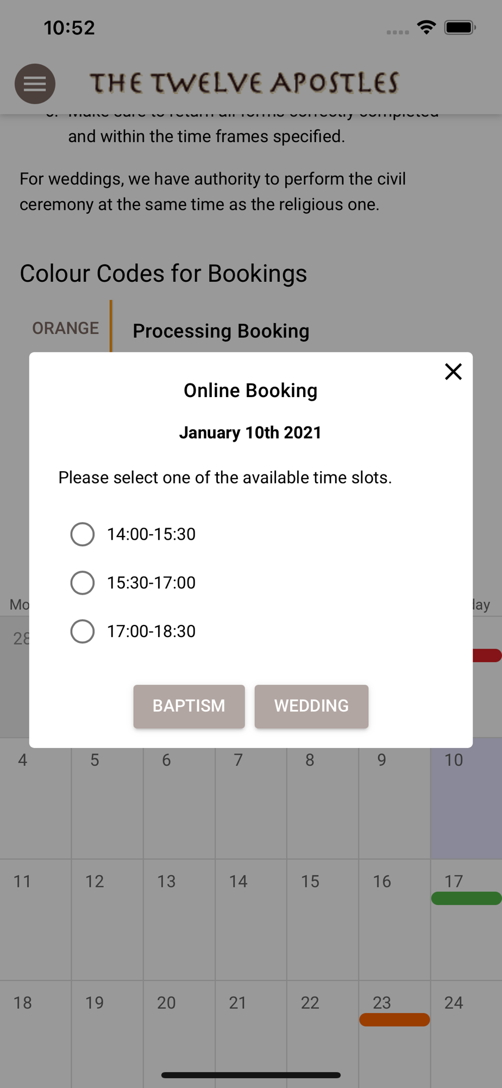This screenshot has width=502, height=1088.
Task: Tap the red booking marker on the calendar
Action: point(488,656)
